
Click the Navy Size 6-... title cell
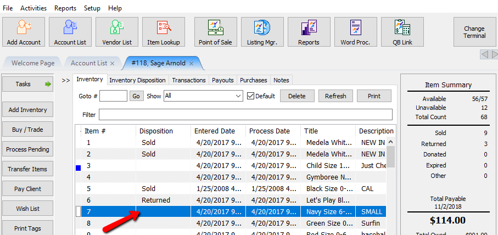point(328,211)
